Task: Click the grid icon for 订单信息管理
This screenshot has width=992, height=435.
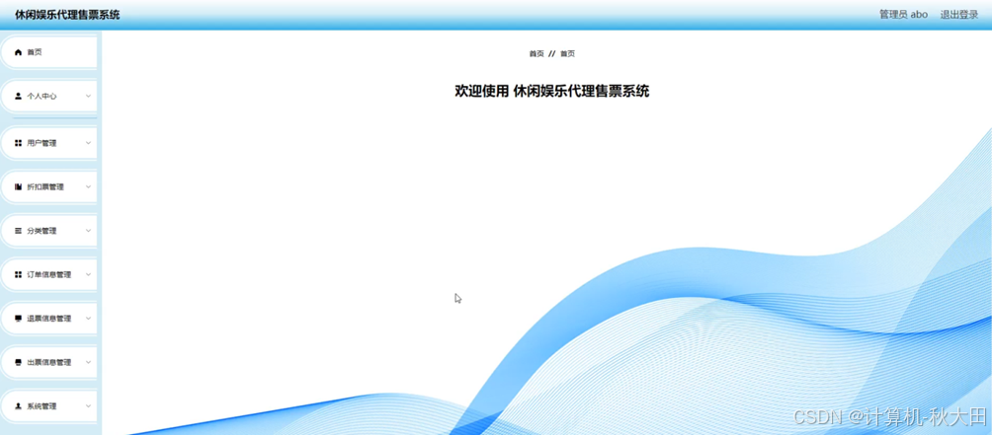Action: click(19, 274)
